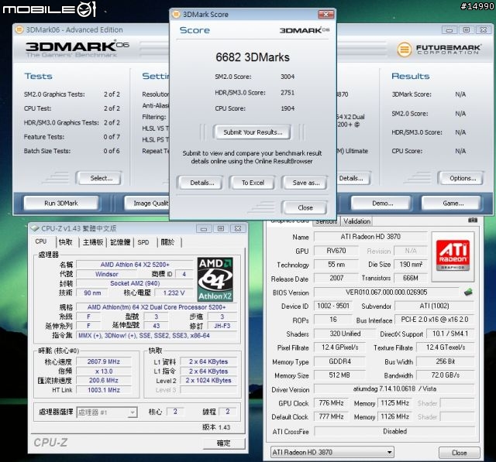The width and height of the screenshot is (496, 462).
Task: Click Close button in 3DMark Score dialog
Action: [x=305, y=207]
